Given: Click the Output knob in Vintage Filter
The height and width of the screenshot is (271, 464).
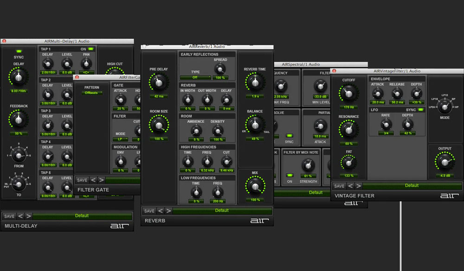Looking at the screenshot, I should pyautogui.click(x=445, y=162).
